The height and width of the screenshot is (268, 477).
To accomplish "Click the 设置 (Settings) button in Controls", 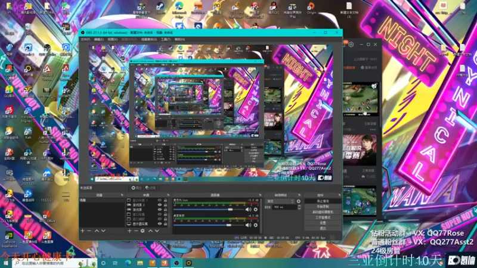I will (323, 223).
